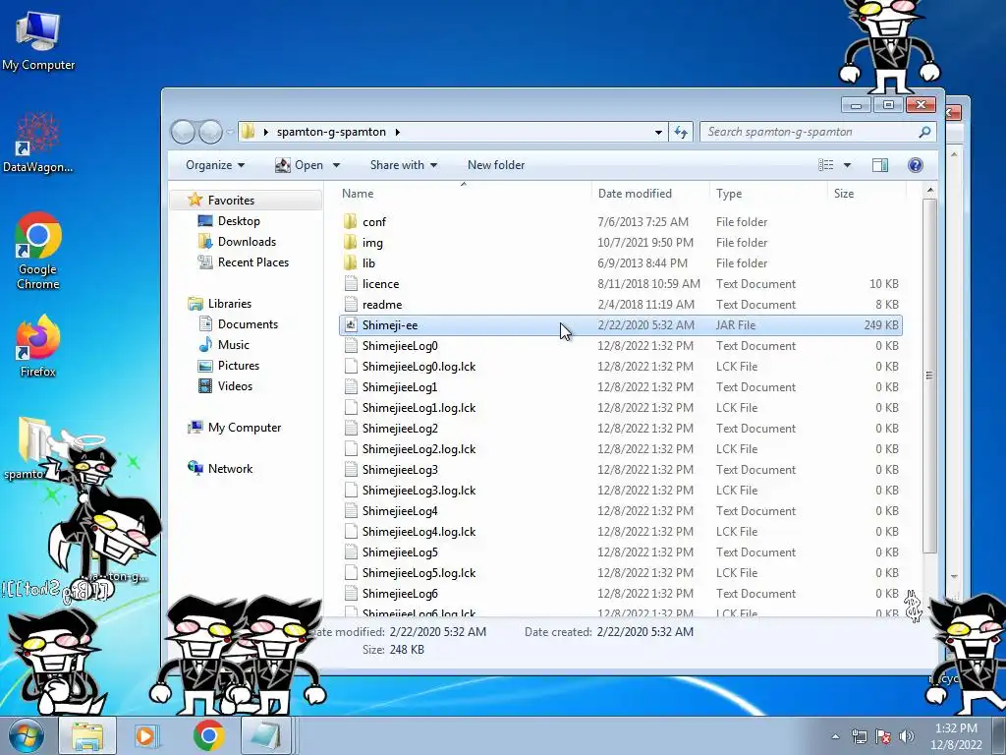Viewport: 1006px width, 755px height.
Task: Click the Back navigation button
Action: pos(184,133)
